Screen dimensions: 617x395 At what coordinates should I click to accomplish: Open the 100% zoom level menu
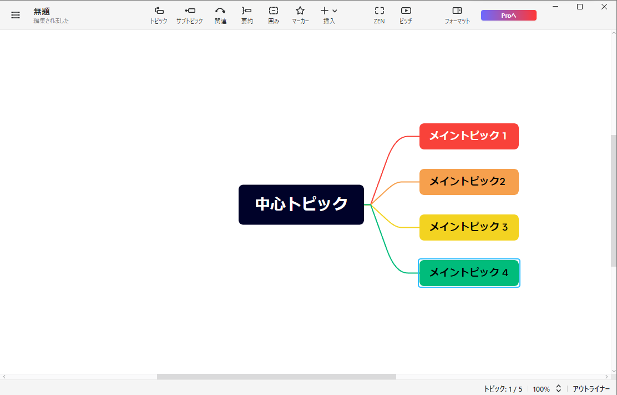tap(541, 389)
